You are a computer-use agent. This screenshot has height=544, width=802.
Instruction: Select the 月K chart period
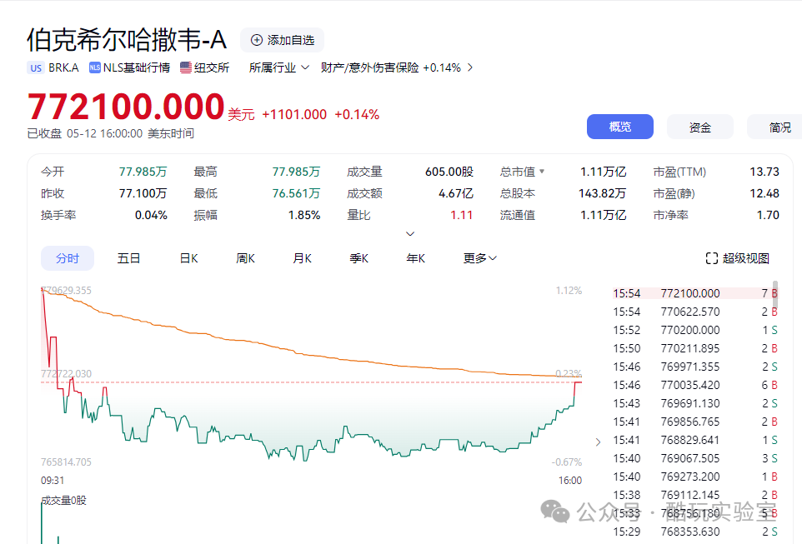point(302,258)
